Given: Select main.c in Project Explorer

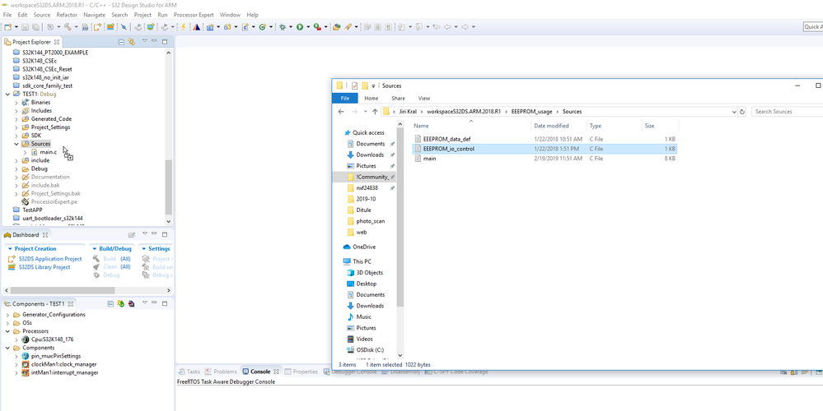Looking at the screenshot, I should click(x=49, y=152).
